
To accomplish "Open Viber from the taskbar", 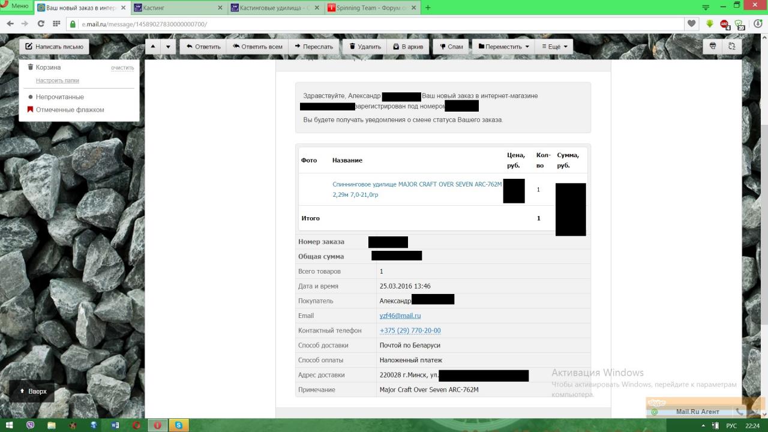I will tap(31, 425).
